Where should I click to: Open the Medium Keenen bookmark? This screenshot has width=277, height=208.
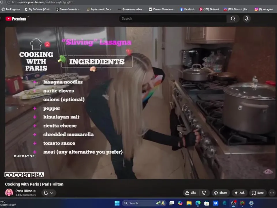162,9
